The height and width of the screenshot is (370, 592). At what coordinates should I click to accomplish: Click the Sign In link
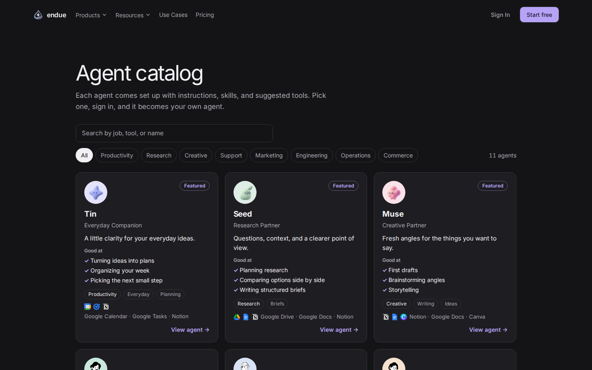(500, 15)
